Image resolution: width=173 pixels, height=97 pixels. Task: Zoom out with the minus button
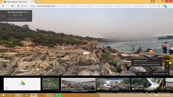pos(167,70)
